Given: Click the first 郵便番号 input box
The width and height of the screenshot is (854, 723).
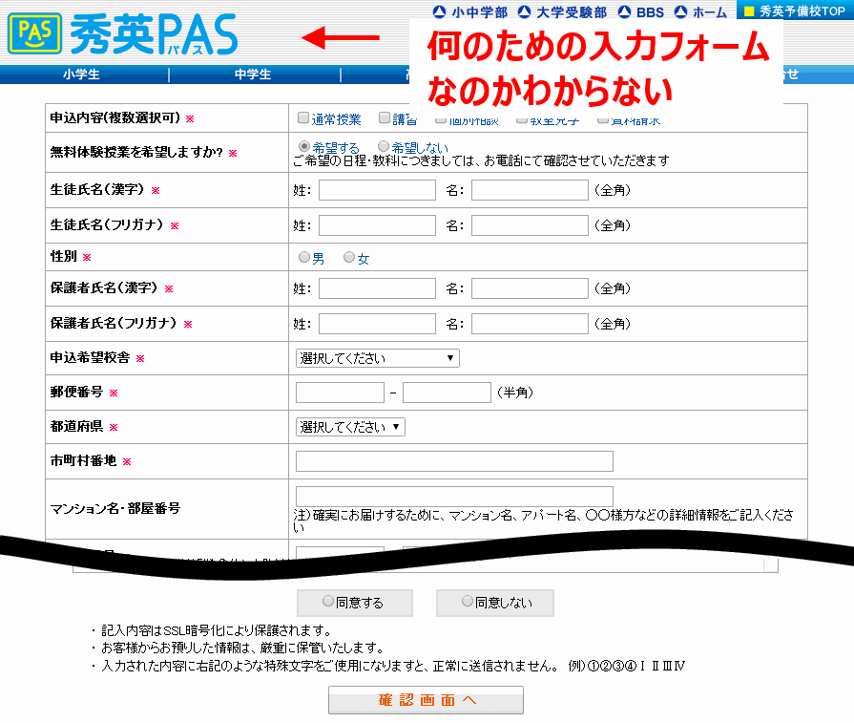Looking at the screenshot, I should point(340,393).
